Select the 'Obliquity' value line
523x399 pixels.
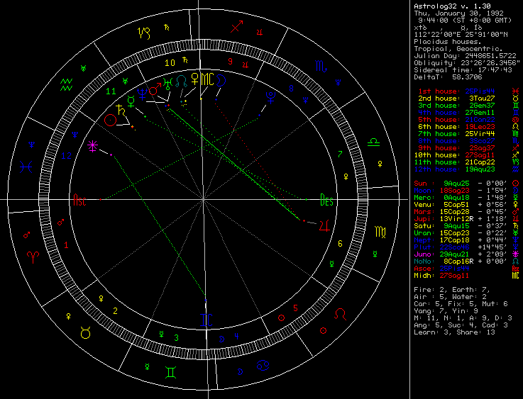click(467, 63)
